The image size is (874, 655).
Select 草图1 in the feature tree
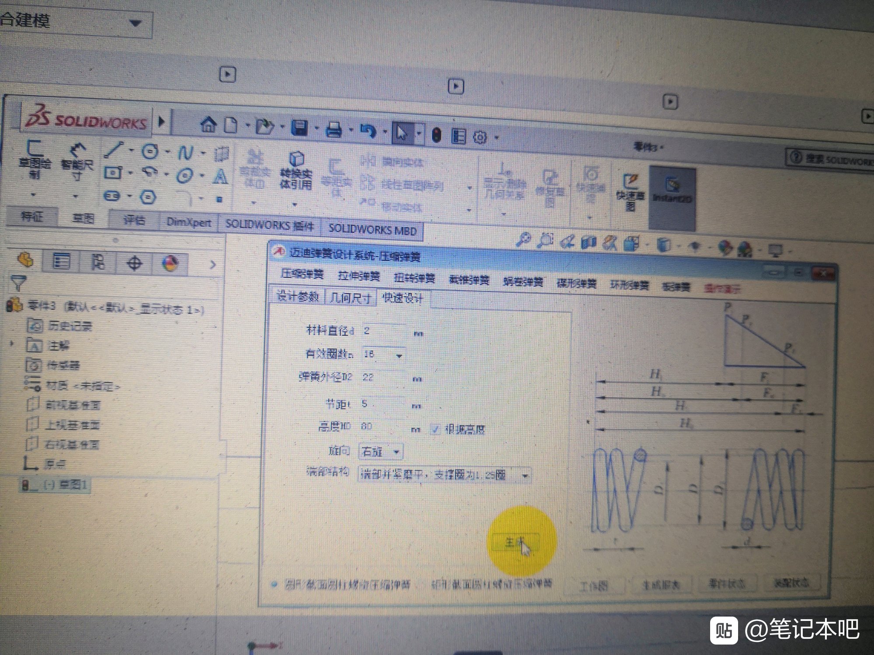tap(55, 484)
